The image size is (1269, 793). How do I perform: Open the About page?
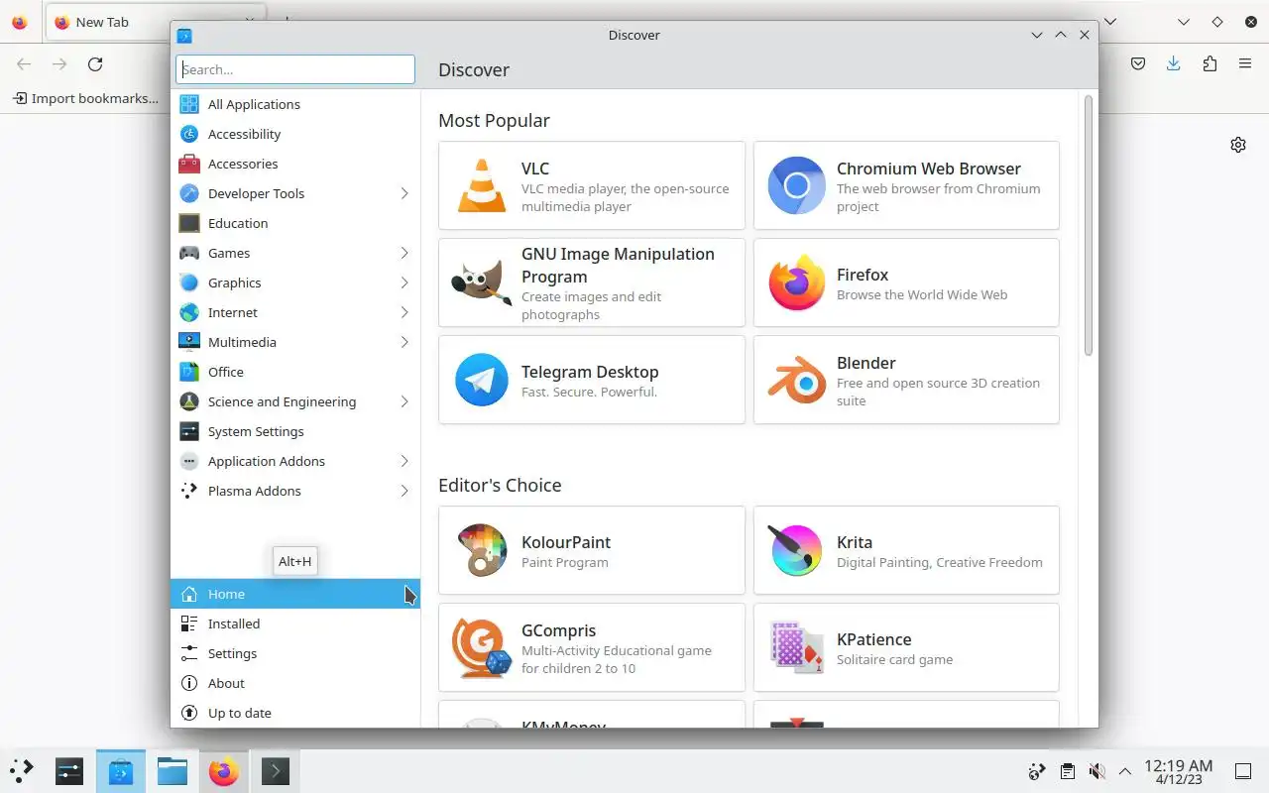tap(295, 683)
